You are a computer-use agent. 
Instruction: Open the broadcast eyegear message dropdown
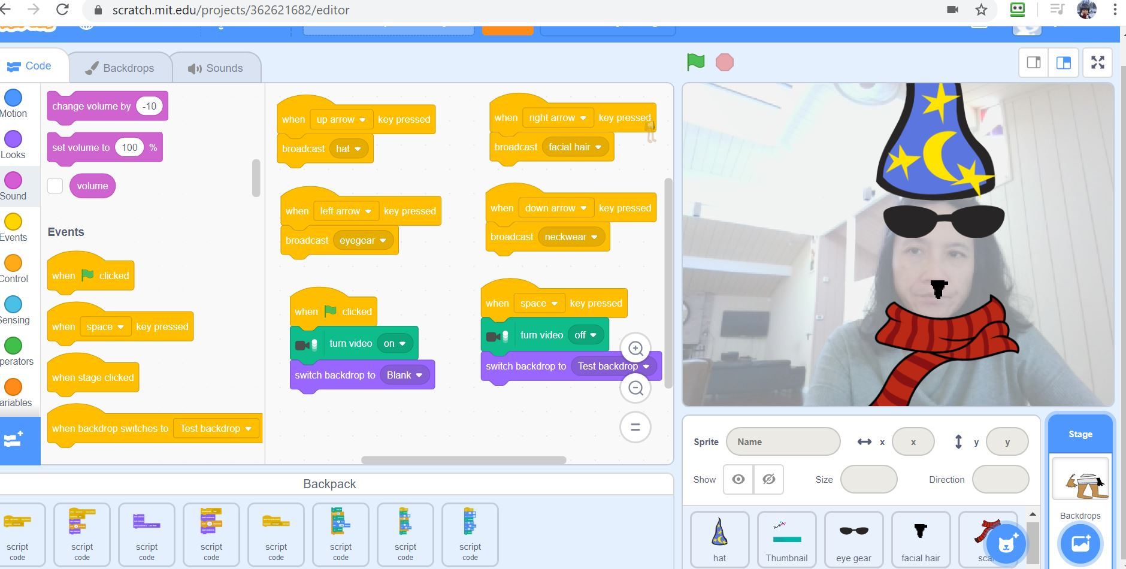pyautogui.click(x=363, y=240)
